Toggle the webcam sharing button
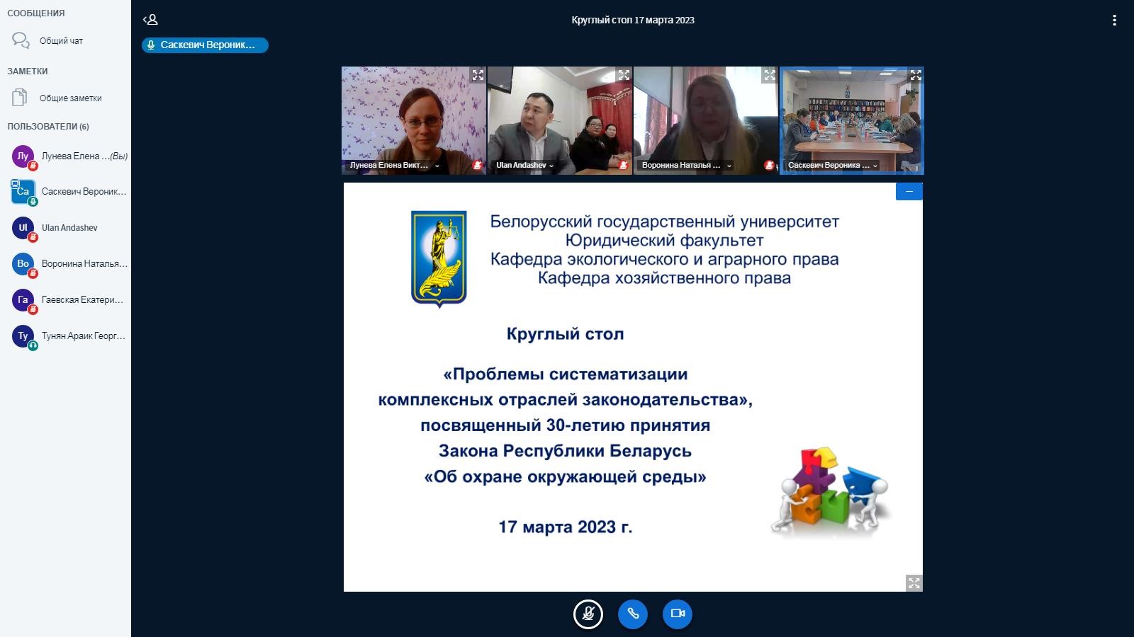Image resolution: width=1134 pixels, height=637 pixels. pyautogui.click(x=678, y=614)
